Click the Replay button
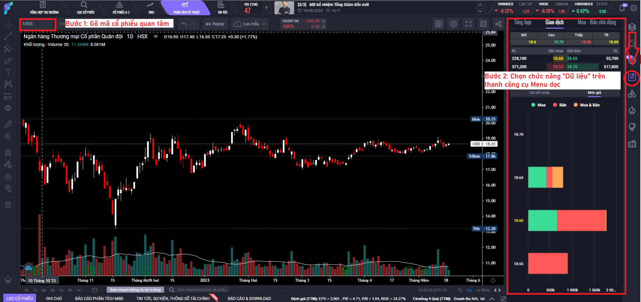The width and height of the screenshot is (641, 302). point(215,24)
